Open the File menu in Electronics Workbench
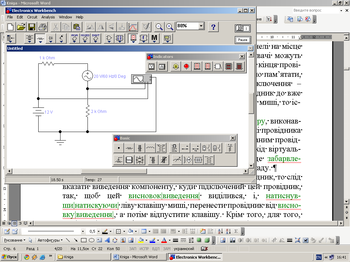The height and width of the screenshot is (262, 350). 10,17
